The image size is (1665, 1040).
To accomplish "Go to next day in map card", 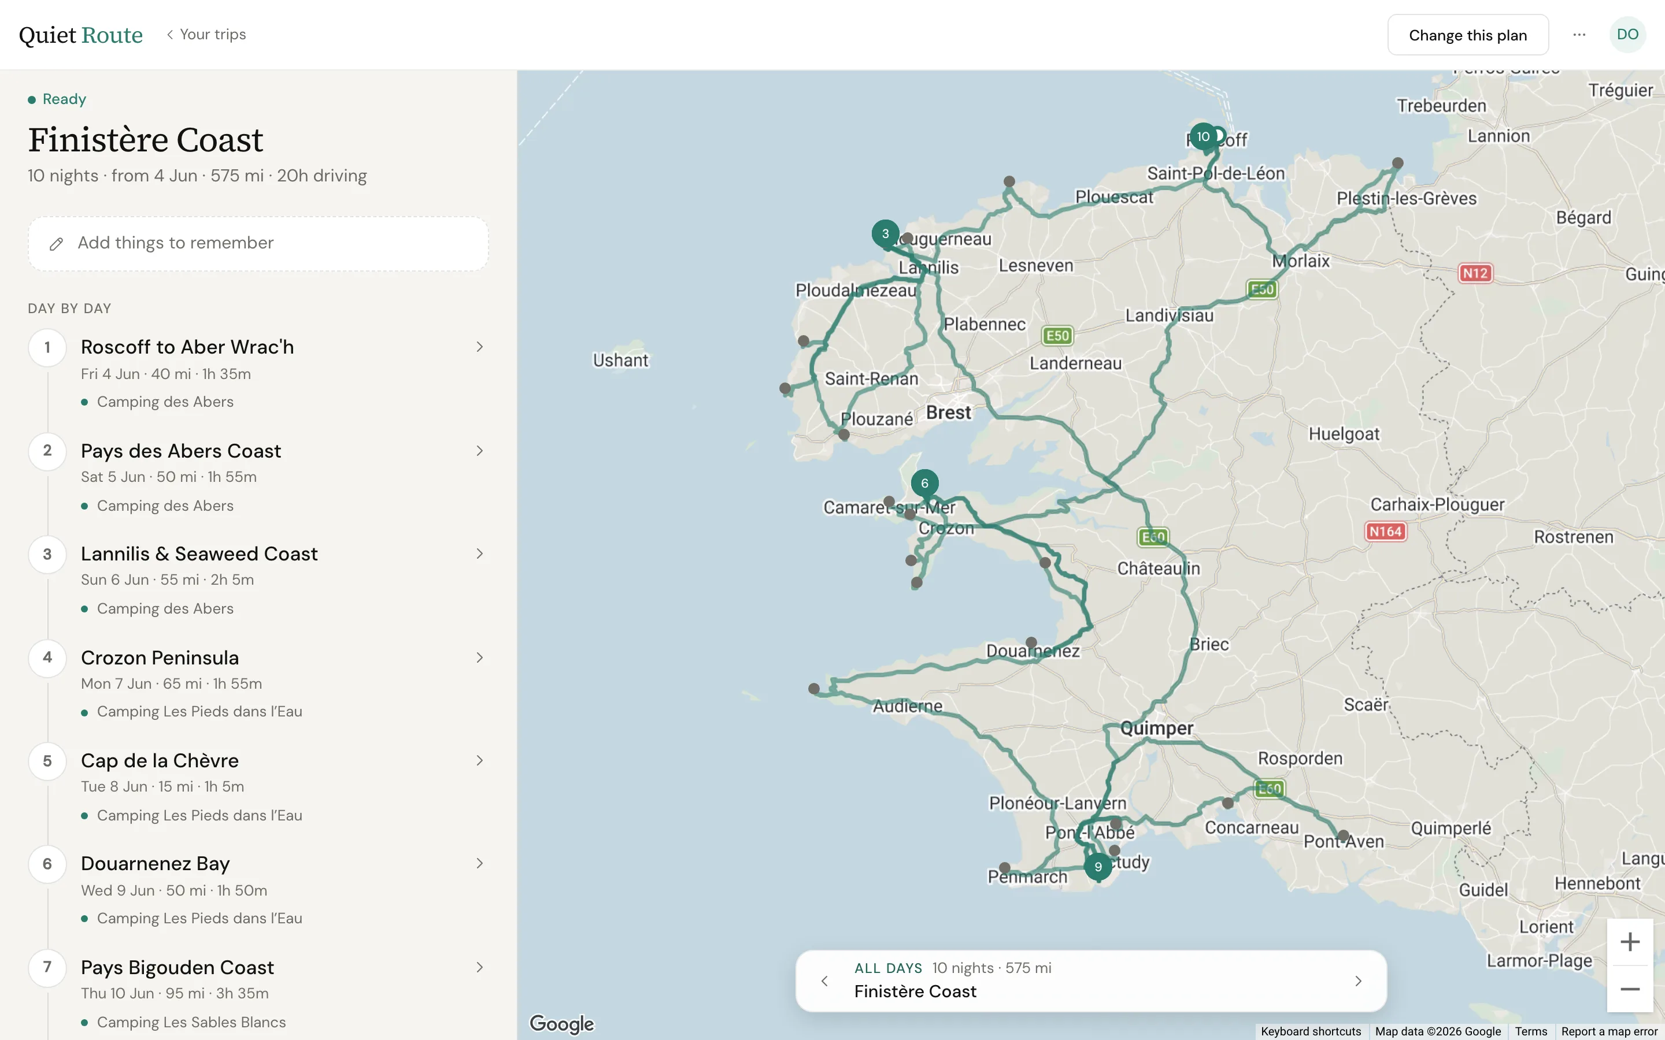I will [1358, 981].
